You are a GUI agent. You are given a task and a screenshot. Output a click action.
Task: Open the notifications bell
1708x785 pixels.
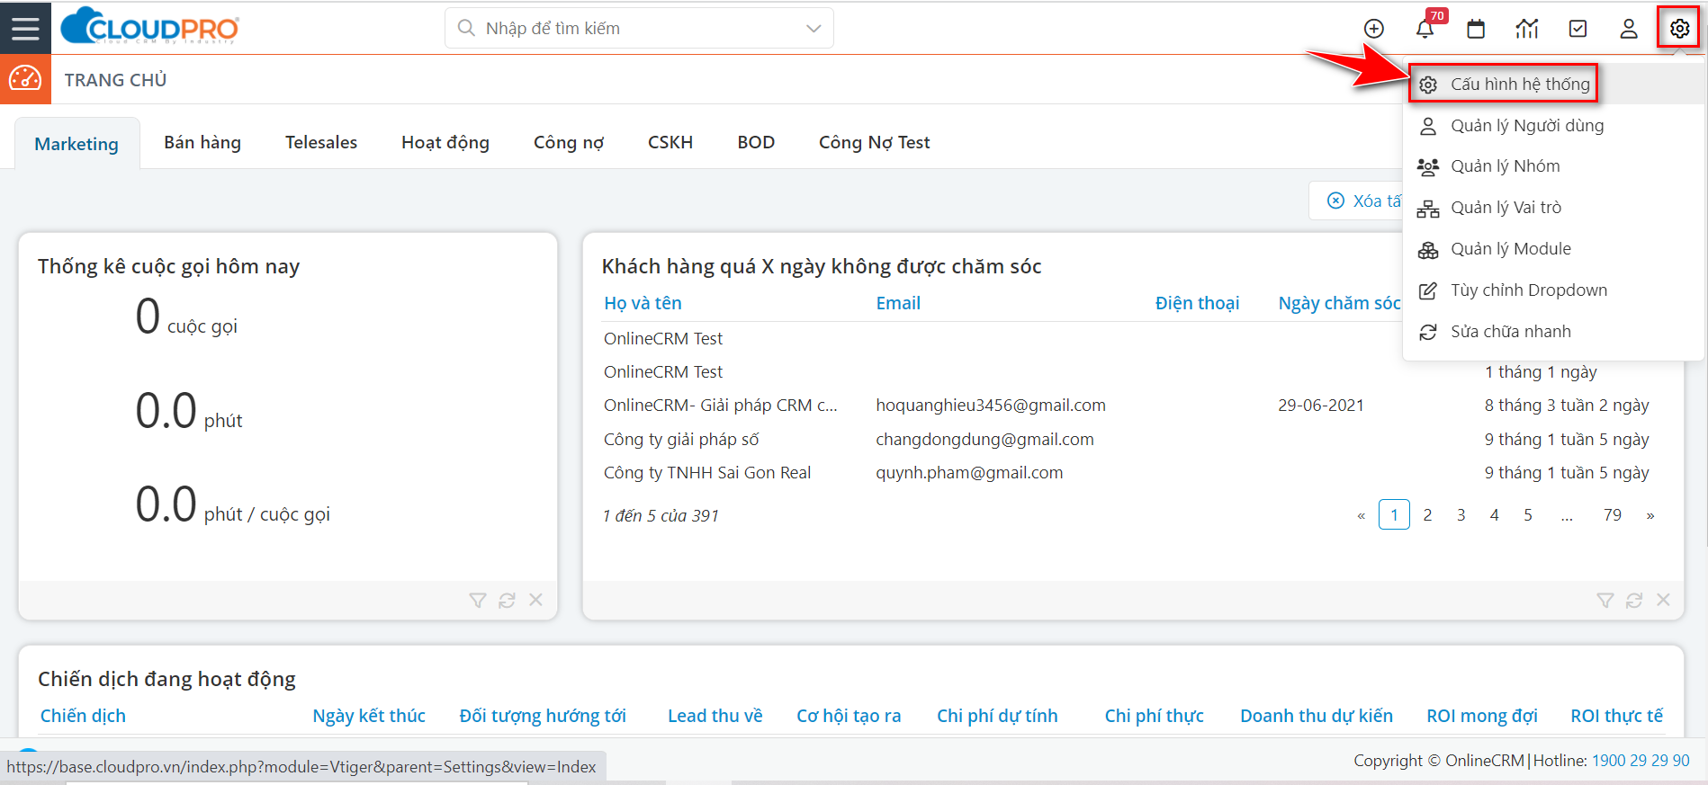[1425, 29]
